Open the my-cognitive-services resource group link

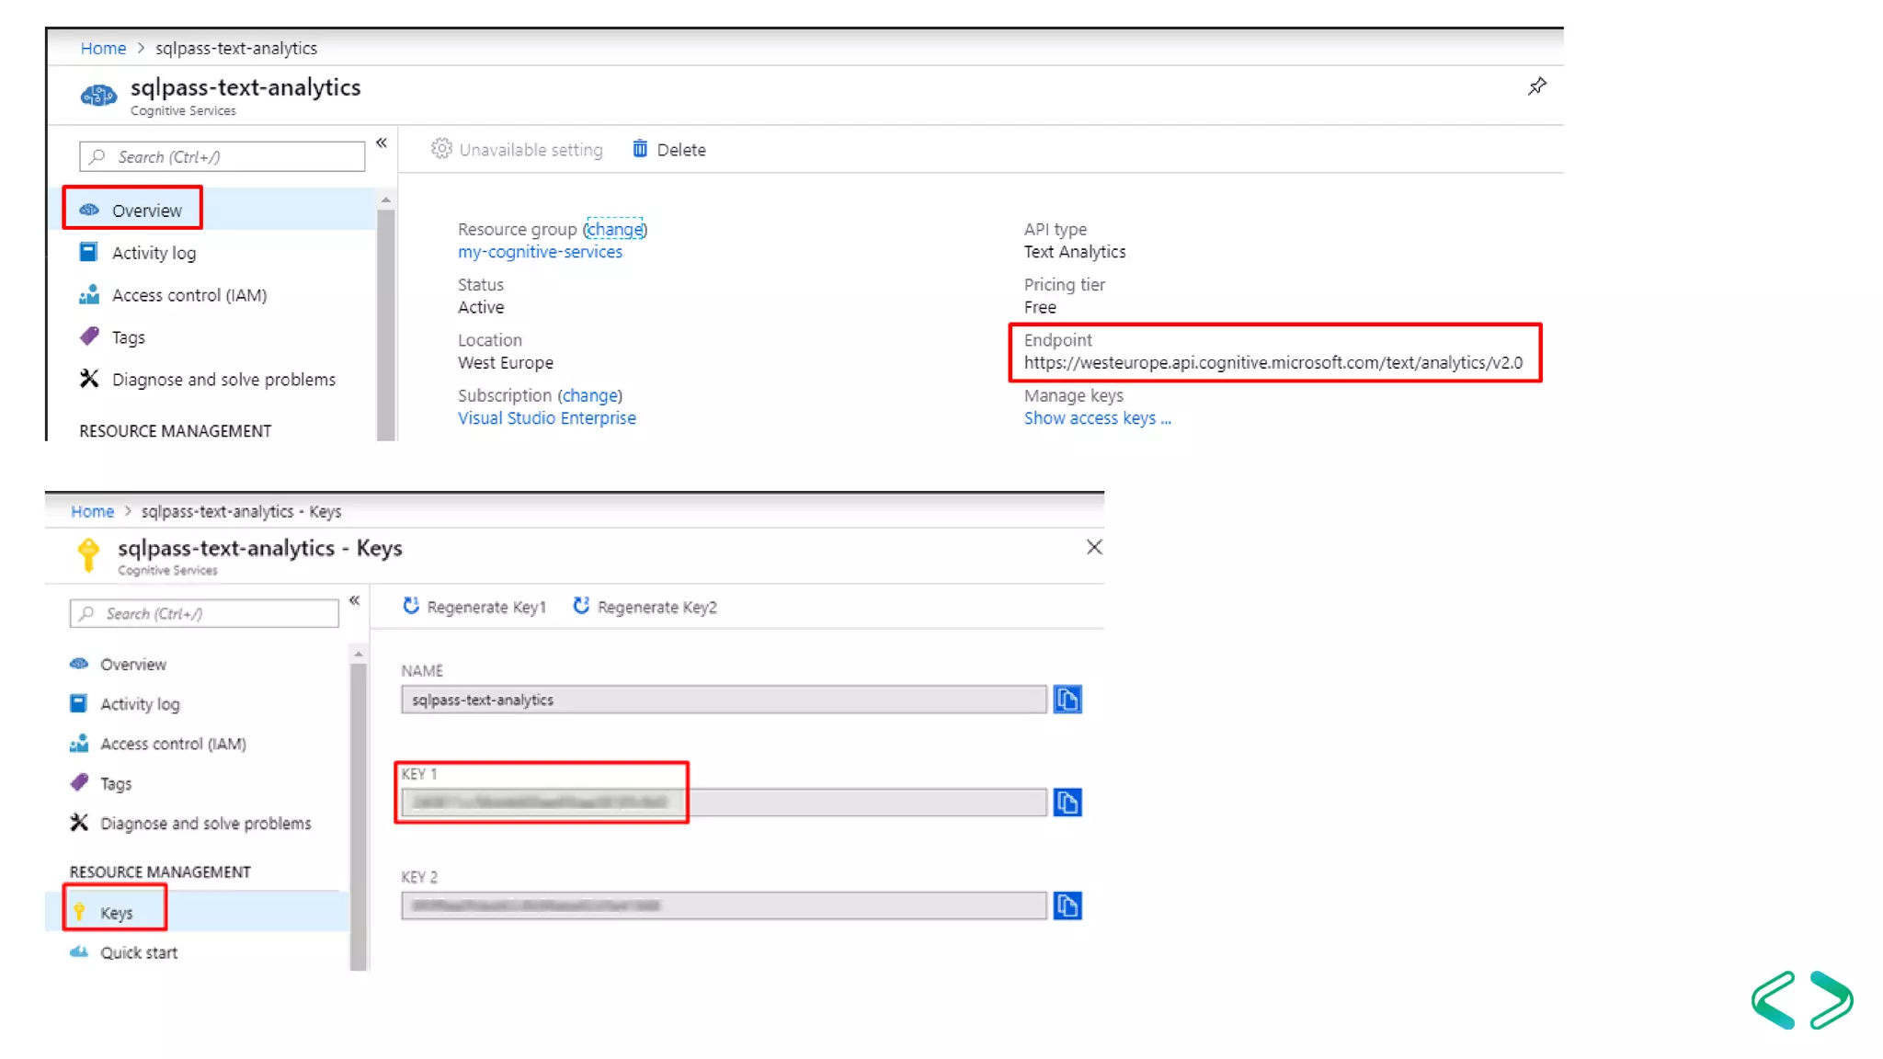point(540,252)
